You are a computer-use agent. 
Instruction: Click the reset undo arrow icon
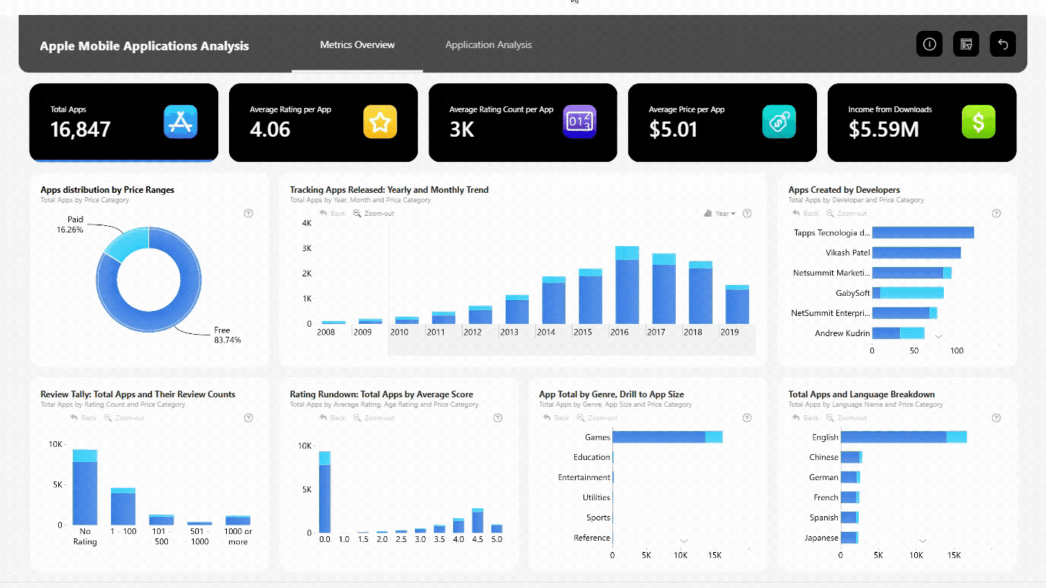[x=1002, y=44]
